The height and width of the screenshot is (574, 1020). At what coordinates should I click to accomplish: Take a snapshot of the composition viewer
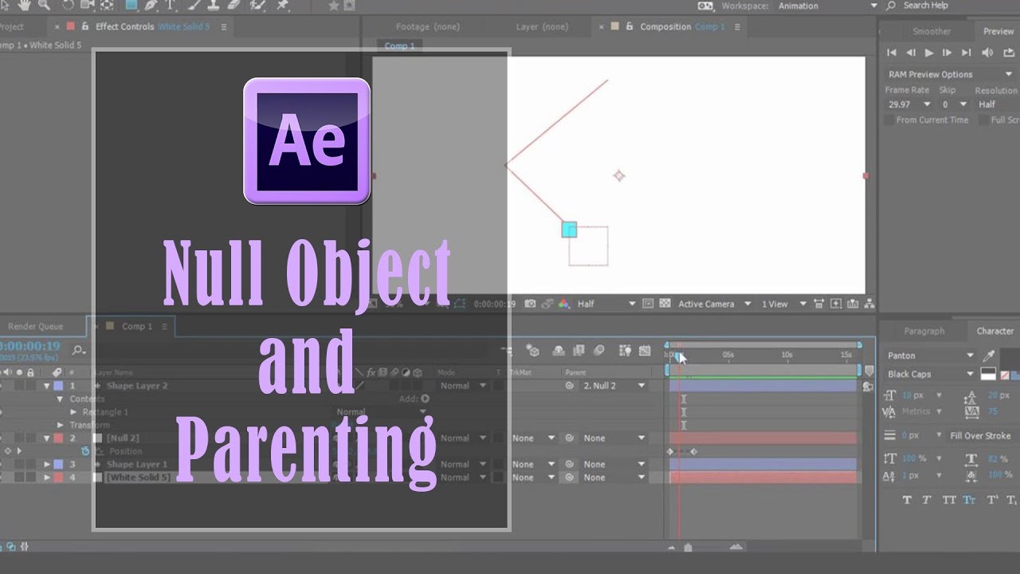[530, 304]
